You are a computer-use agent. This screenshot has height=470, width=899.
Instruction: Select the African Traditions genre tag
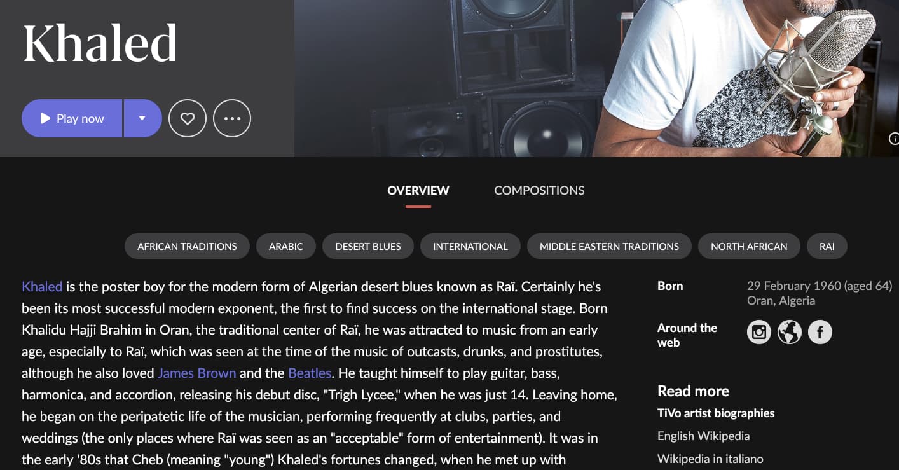[x=187, y=246]
